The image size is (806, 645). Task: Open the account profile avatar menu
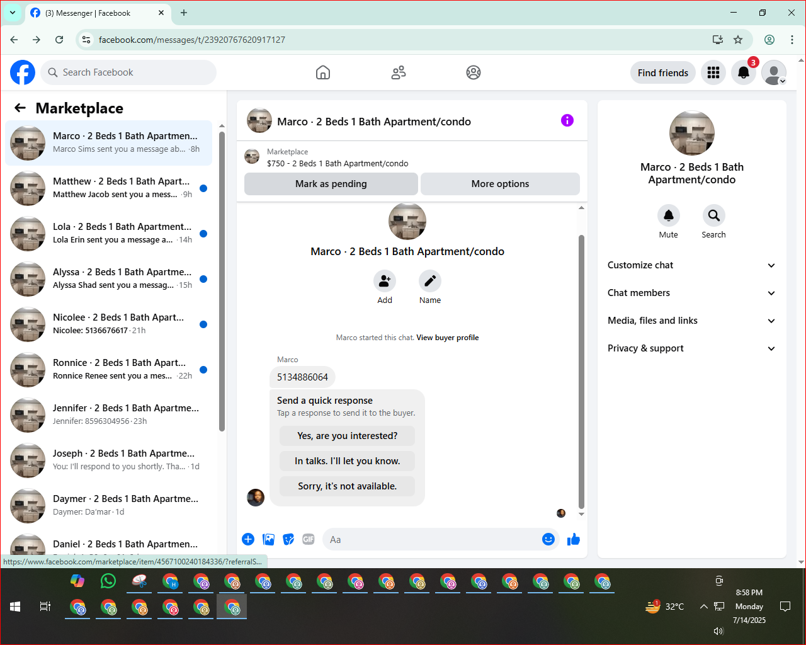point(774,72)
